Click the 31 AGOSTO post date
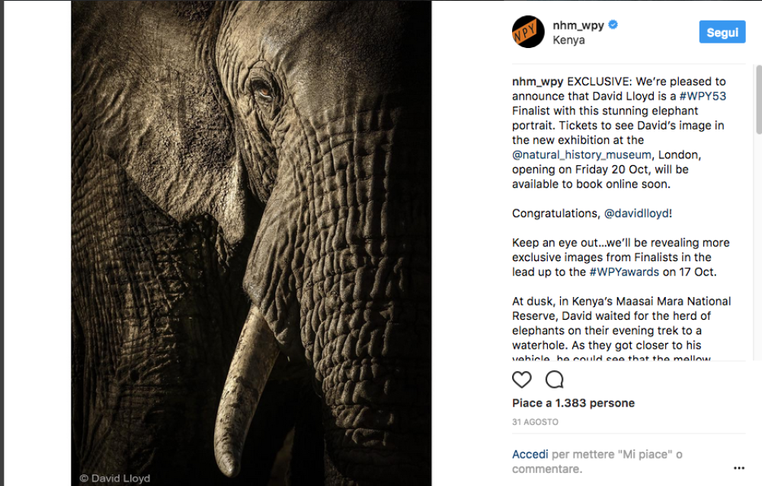 535,421
